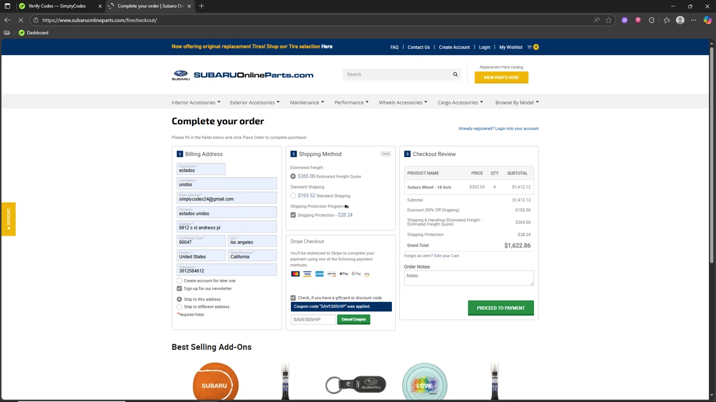
Task: Open a new browser tab
Action: click(201, 6)
